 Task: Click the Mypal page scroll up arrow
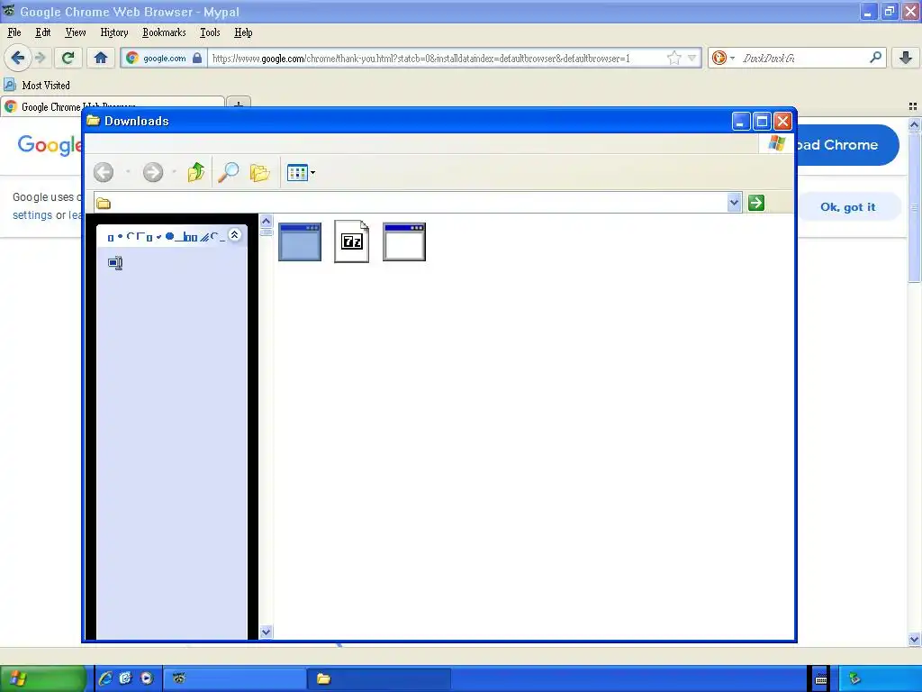coord(914,124)
